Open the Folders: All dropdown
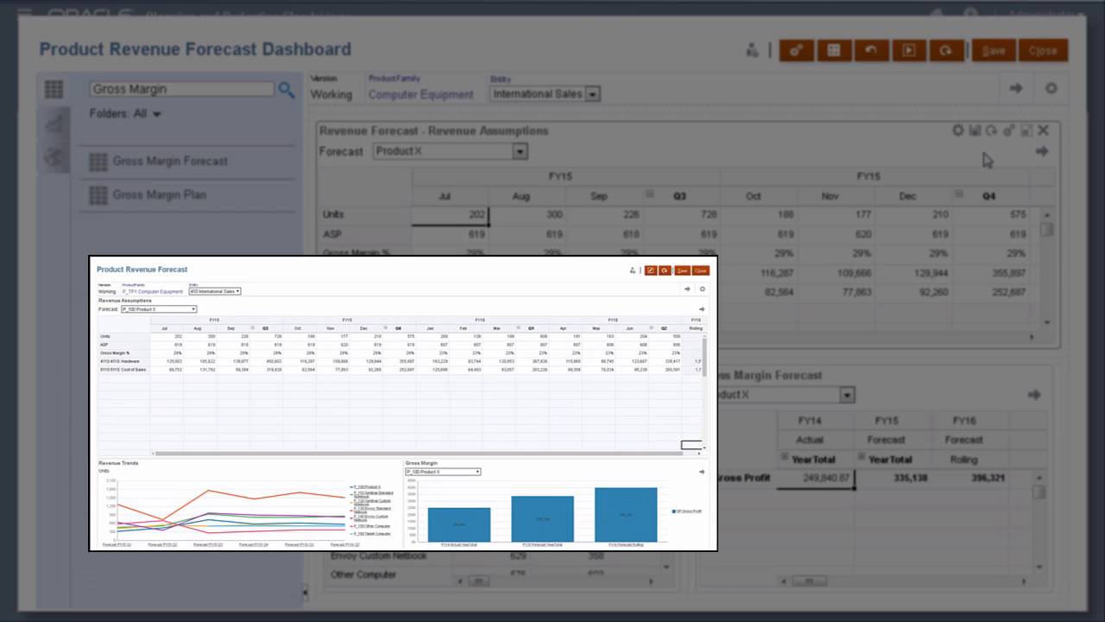The height and width of the screenshot is (622, 1105). click(125, 113)
